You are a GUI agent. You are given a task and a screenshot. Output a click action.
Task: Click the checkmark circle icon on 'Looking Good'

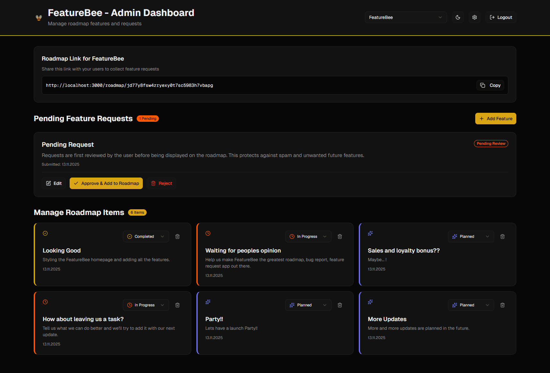(x=45, y=233)
